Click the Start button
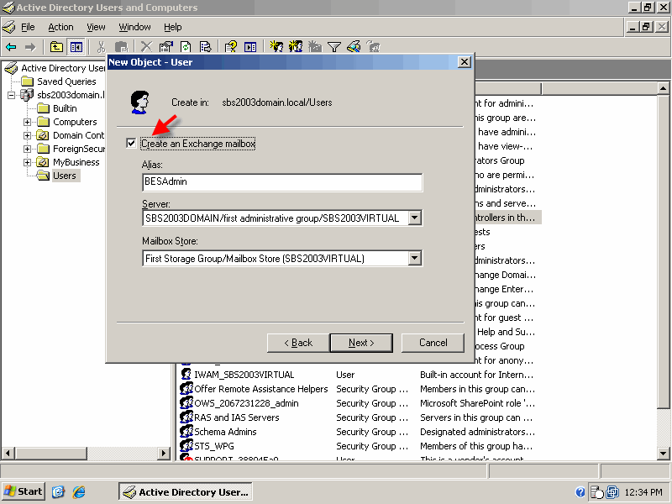The width and height of the screenshot is (672, 504). pyautogui.click(x=24, y=491)
